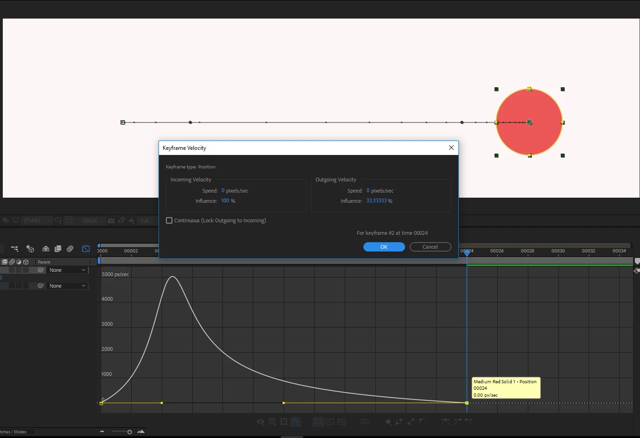Click current time 00024 in viewer footer

[x=90, y=221]
